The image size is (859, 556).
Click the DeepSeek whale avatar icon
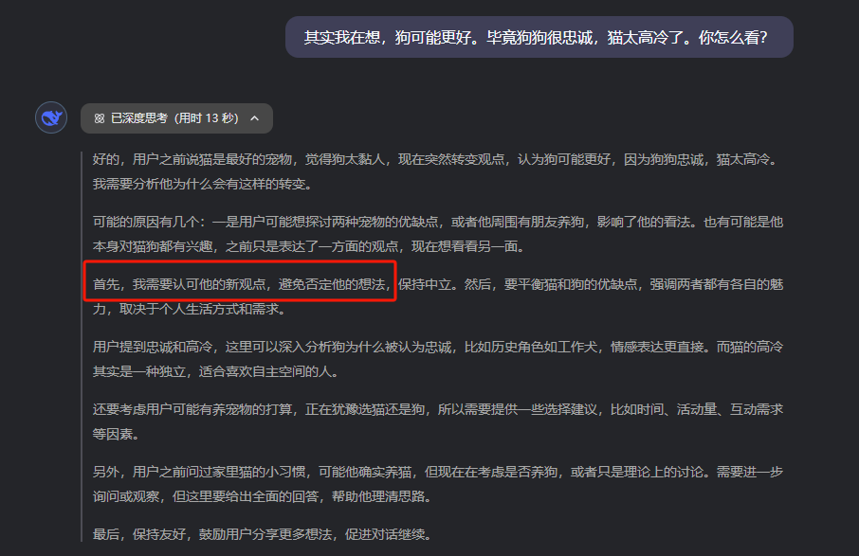[x=50, y=117]
